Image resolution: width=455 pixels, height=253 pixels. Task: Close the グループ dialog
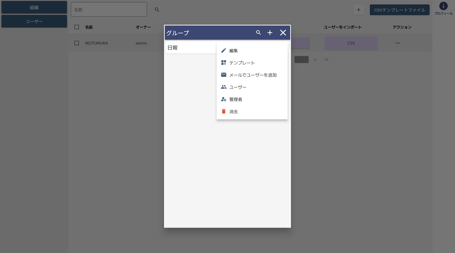coord(283,33)
